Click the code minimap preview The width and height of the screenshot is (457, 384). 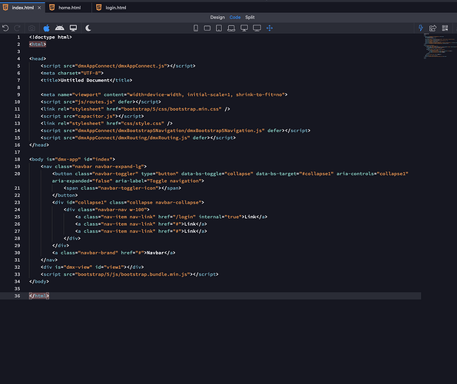click(440, 46)
